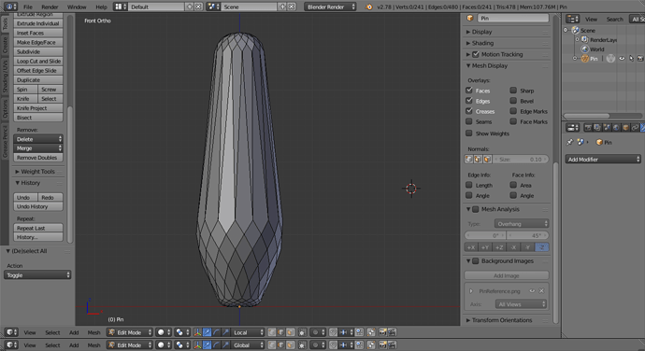
Task: Select rotate manipulator icon in Local header
Action: coord(216,332)
